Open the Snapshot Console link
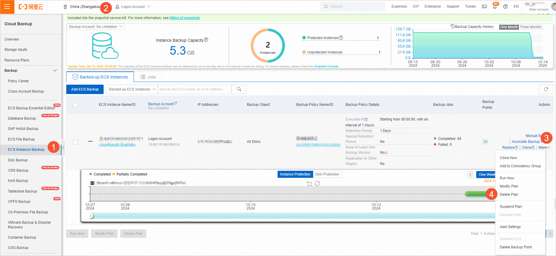This screenshot has width=556, height=256. tap(326, 66)
